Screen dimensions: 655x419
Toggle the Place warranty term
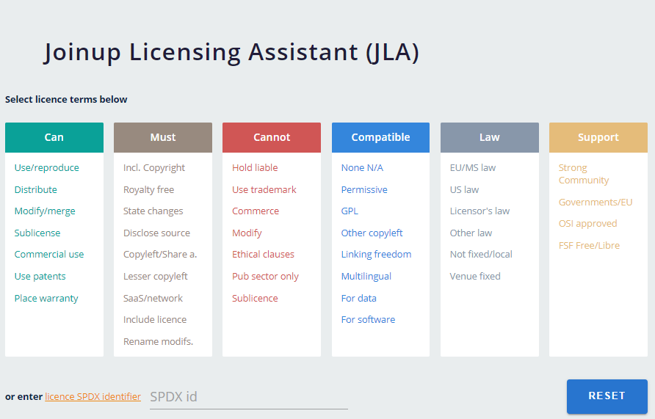(46, 298)
